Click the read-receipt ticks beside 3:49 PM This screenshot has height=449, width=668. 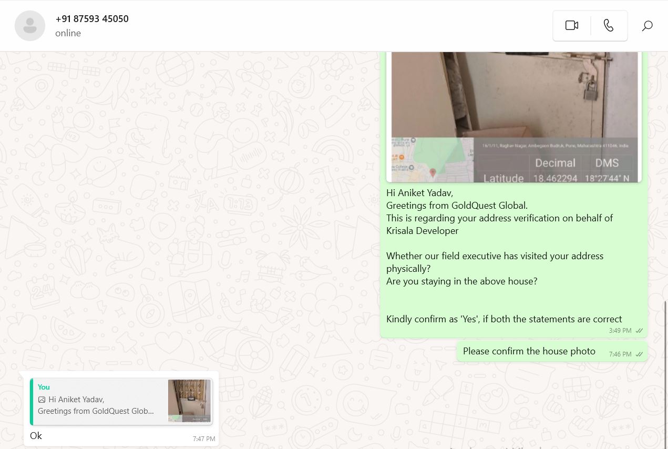639,331
